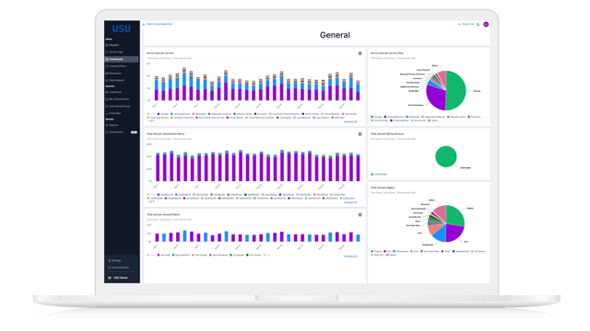Click 'Unselect all' under the Account Name chart
The width and height of the screenshot is (590, 331).
pyautogui.click(x=350, y=257)
